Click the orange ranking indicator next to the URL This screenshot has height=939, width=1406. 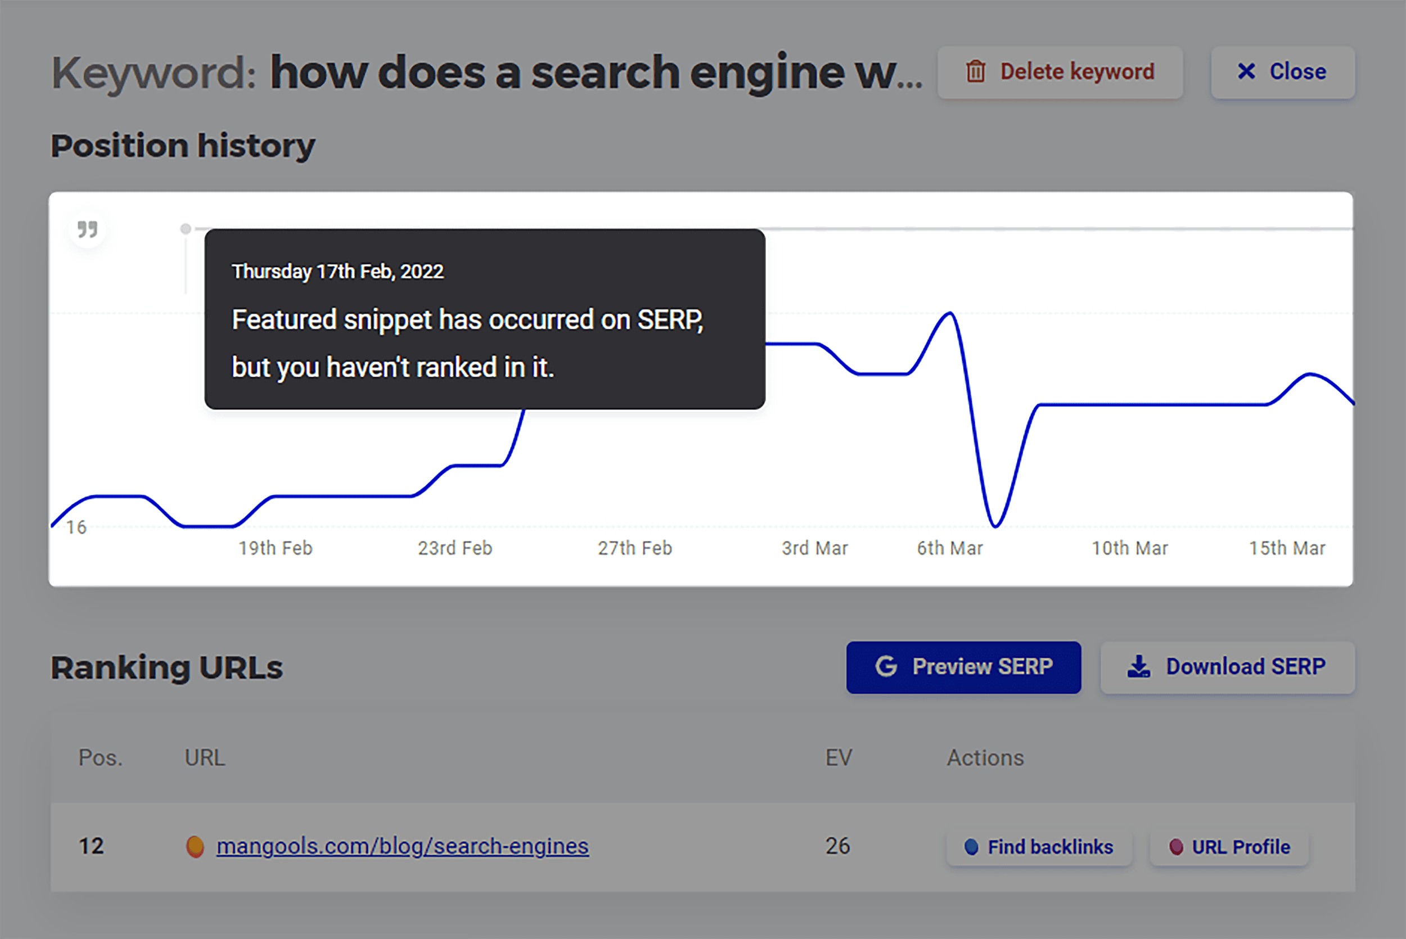[x=195, y=846]
